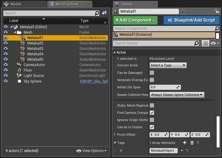Select the World Outliner tab
The height and width of the screenshot is (158, 222).
click(70, 4)
